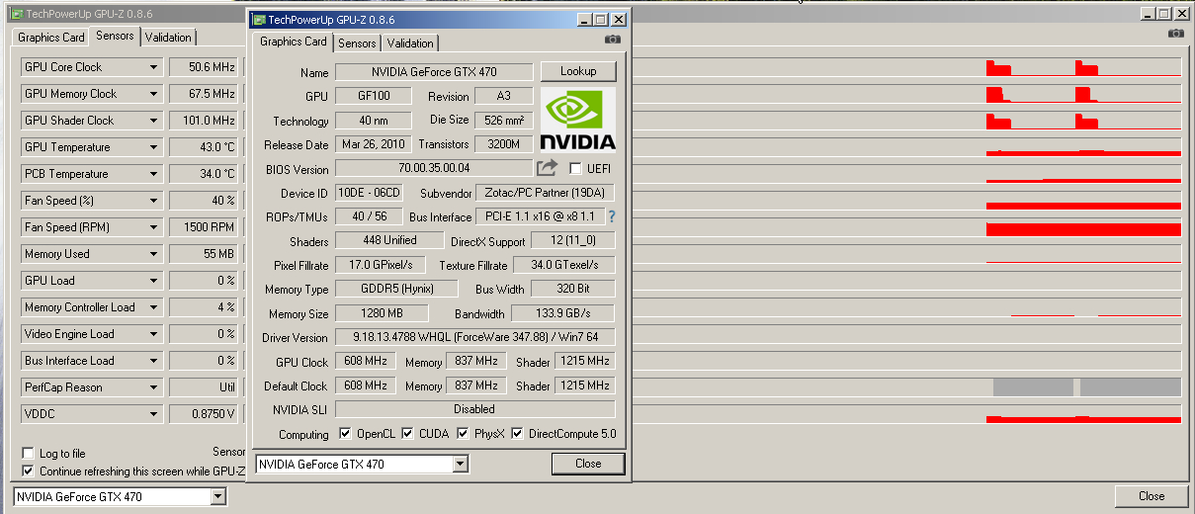Image resolution: width=1195 pixels, height=514 pixels.
Task: Toggle the PhysX computing checkbox
Action: click(x=464, y=434)
